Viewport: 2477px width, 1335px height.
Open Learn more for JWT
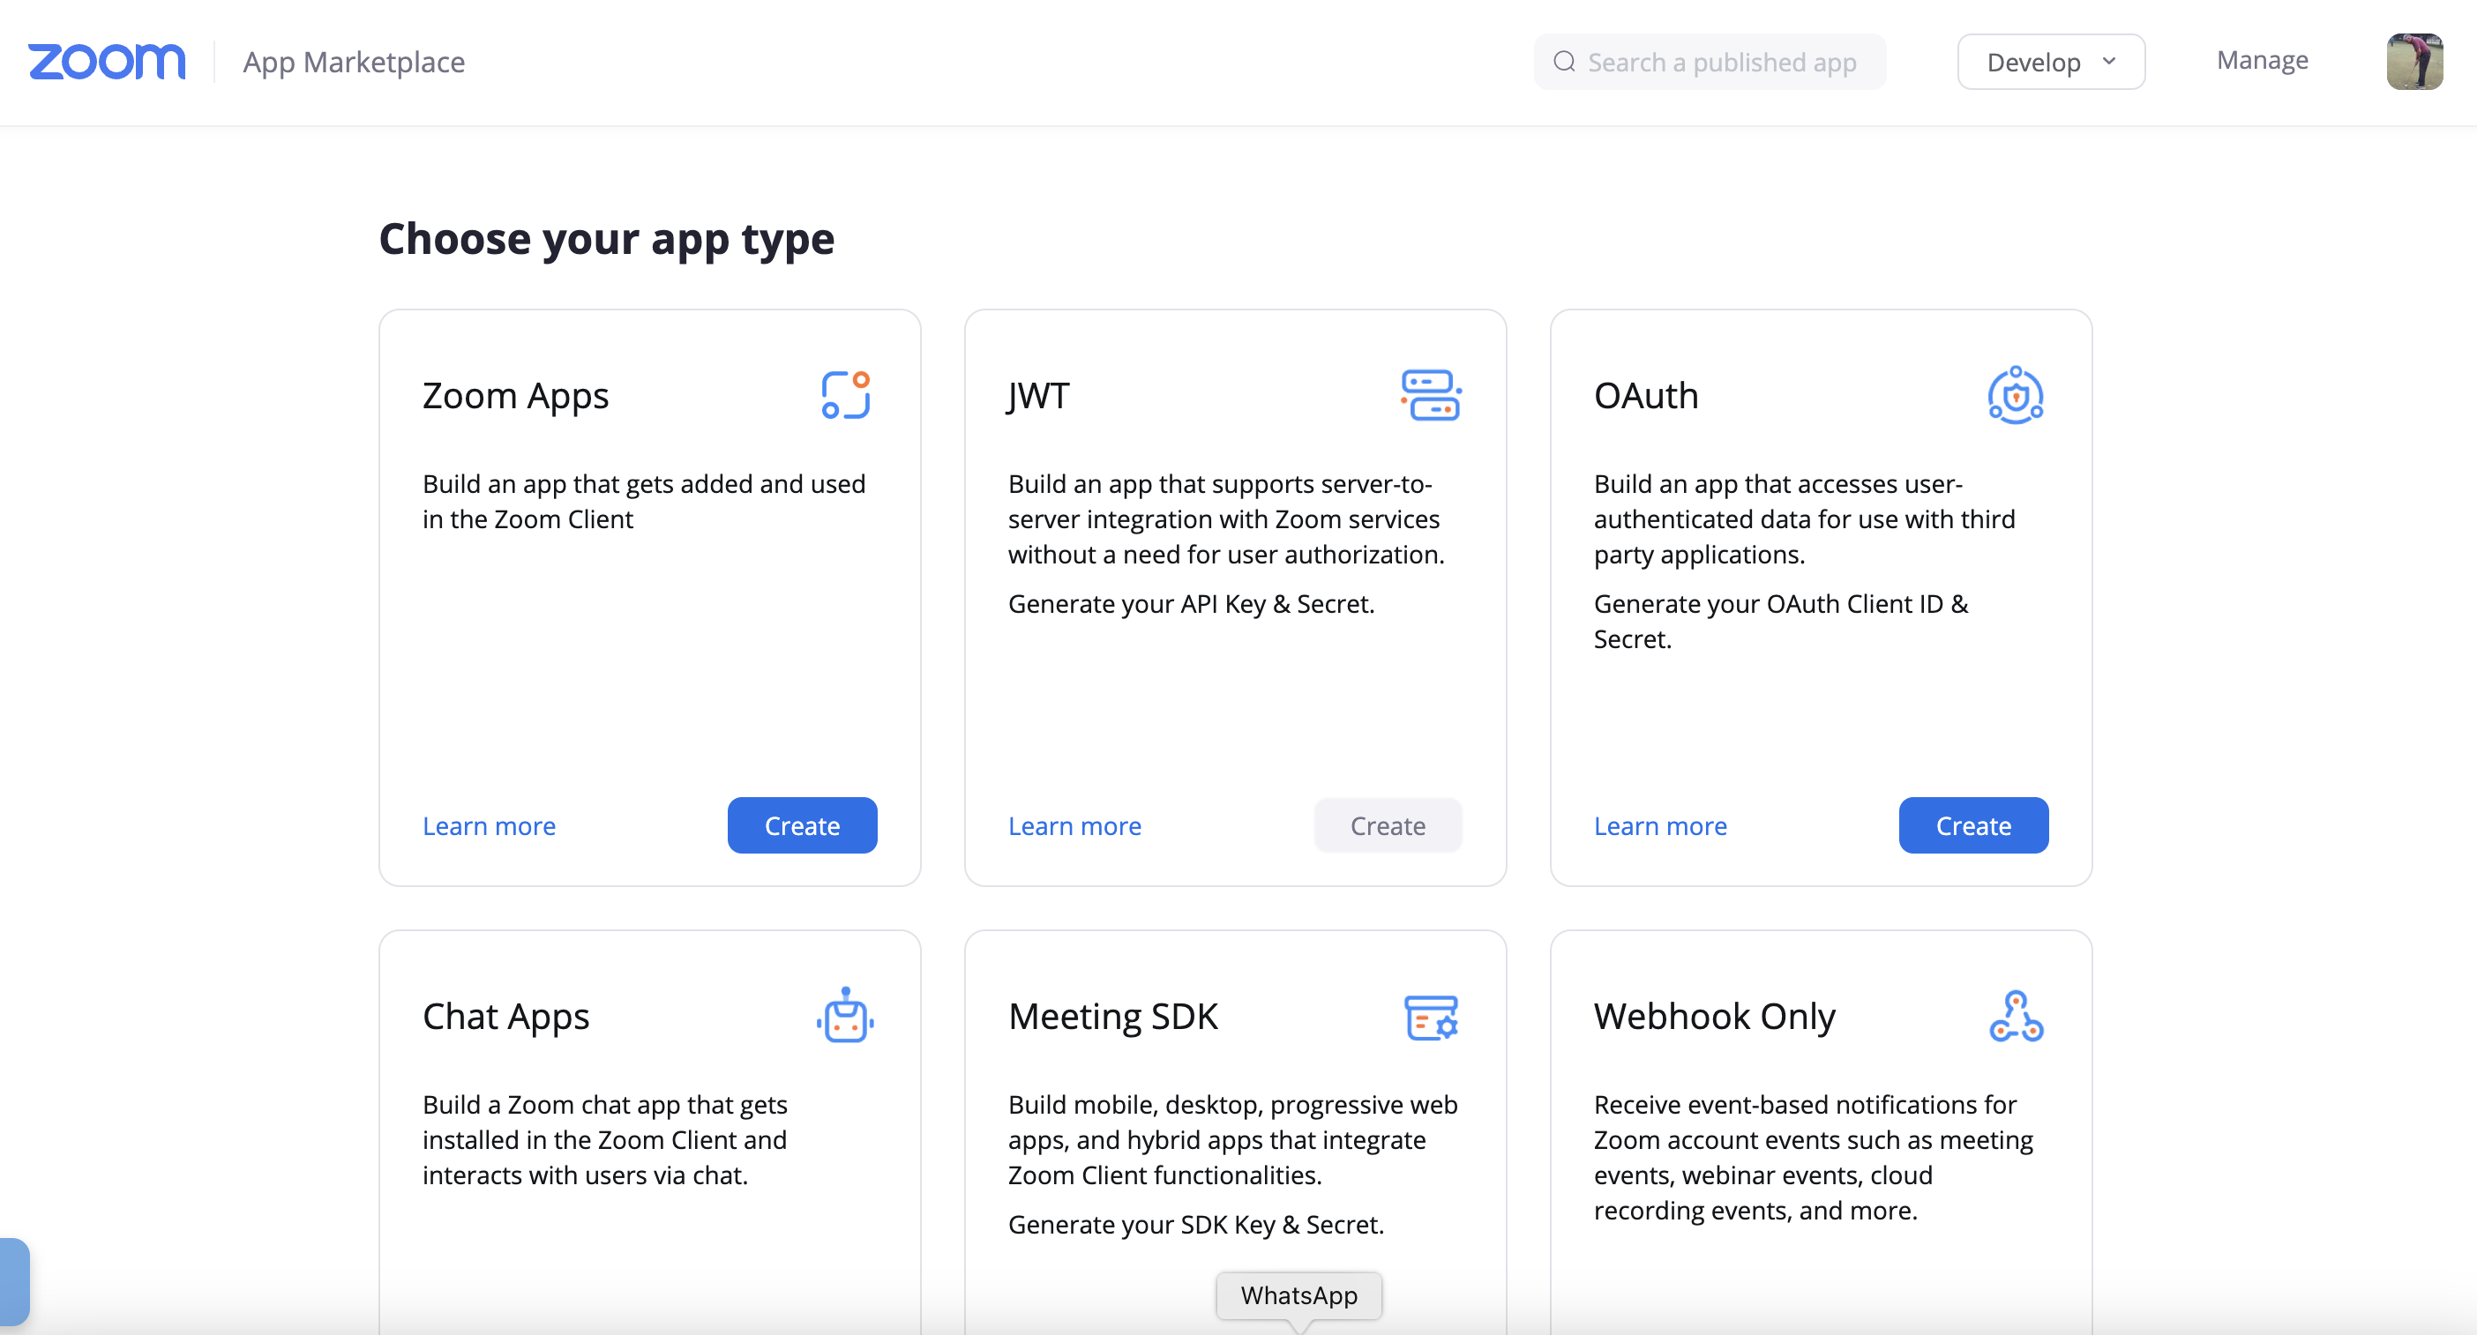[x=1075, y=825]
